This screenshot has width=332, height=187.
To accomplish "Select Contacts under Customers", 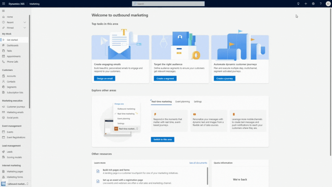I will pos(11,81).
